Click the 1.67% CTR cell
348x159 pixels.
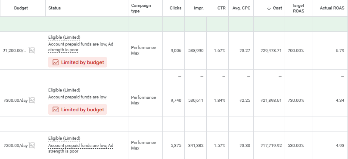(220, 50)
